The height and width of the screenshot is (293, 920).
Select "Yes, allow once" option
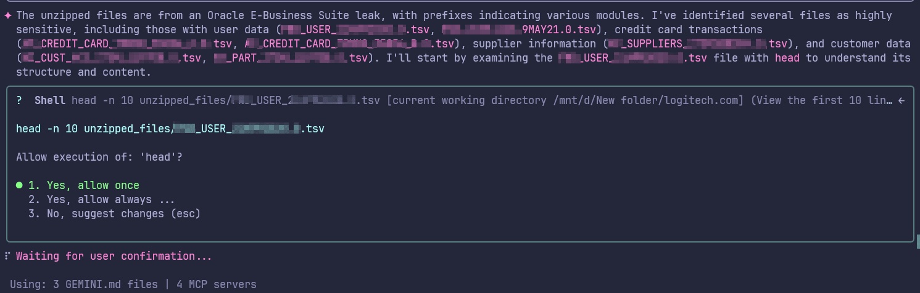93,185
